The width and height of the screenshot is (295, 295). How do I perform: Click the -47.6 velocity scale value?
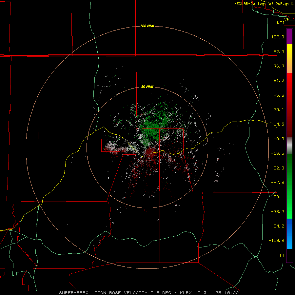[278, 183]
